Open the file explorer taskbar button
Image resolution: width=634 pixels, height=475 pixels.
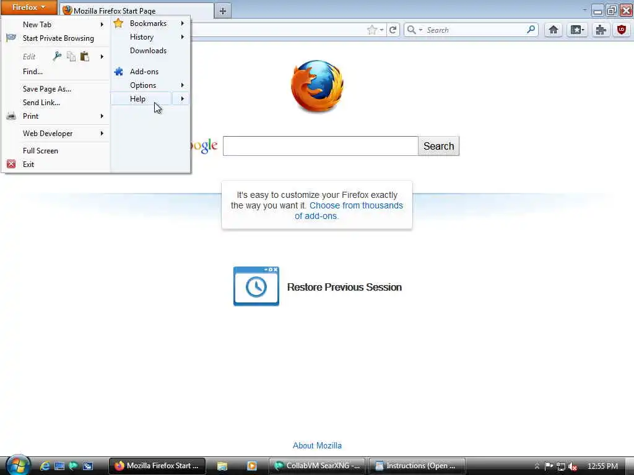(x=222, y=466)
